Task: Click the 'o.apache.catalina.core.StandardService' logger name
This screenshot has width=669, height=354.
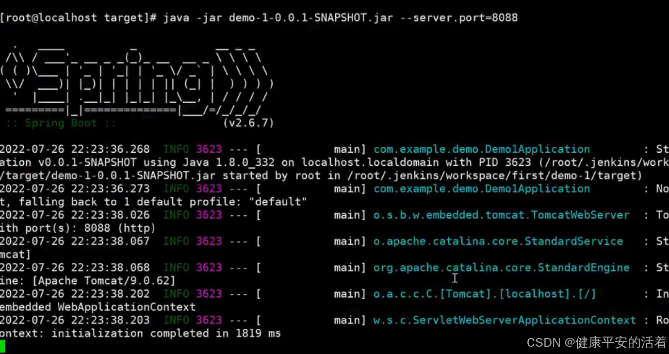Action: 498,241
